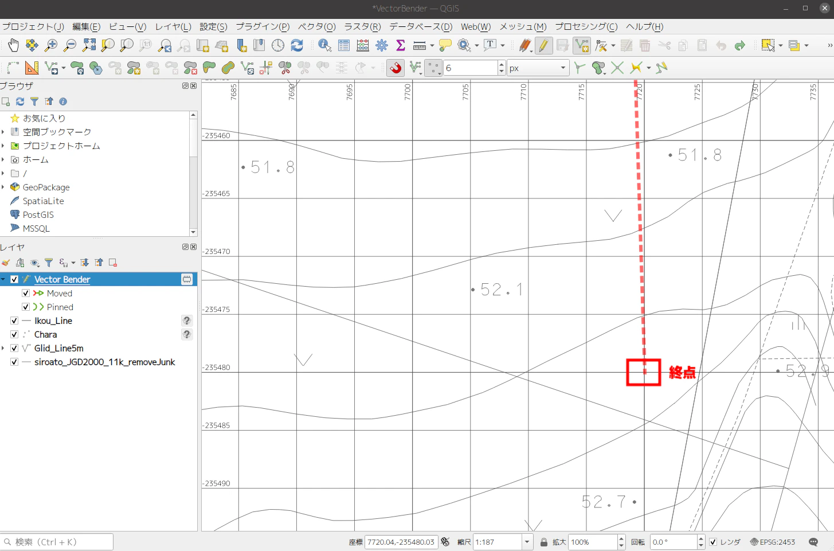Enable Topological Editing icon
This screenshot has width=834, height=551.
(x=580, y=68)
